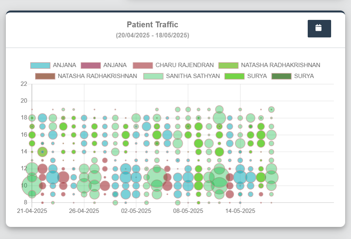The width and height of the screenshot is (351, 239).
Task: Click the 26-04-2025 x-axis label
Action: (x=84, y=211)
